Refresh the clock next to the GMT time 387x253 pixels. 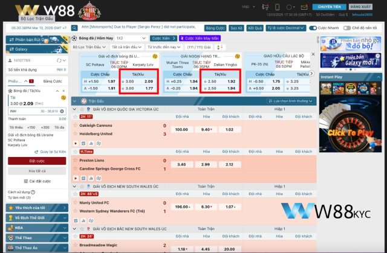(x=73, y=28)
